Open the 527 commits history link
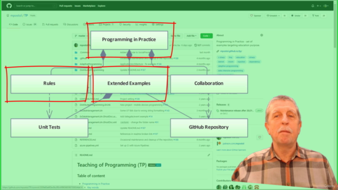This screenshot has width=338, height=190. coord(202,45)
